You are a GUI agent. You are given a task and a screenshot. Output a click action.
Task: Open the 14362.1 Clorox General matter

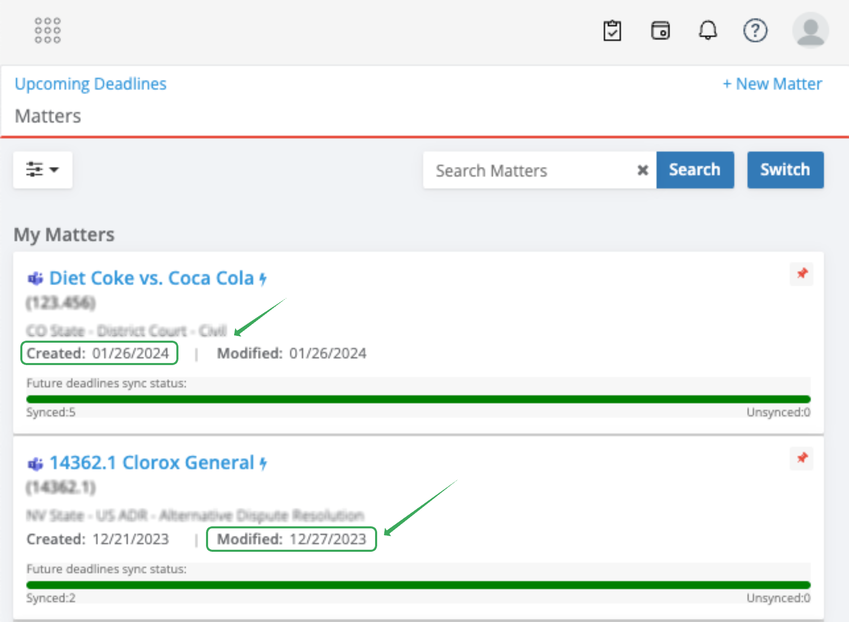point(151,463)
